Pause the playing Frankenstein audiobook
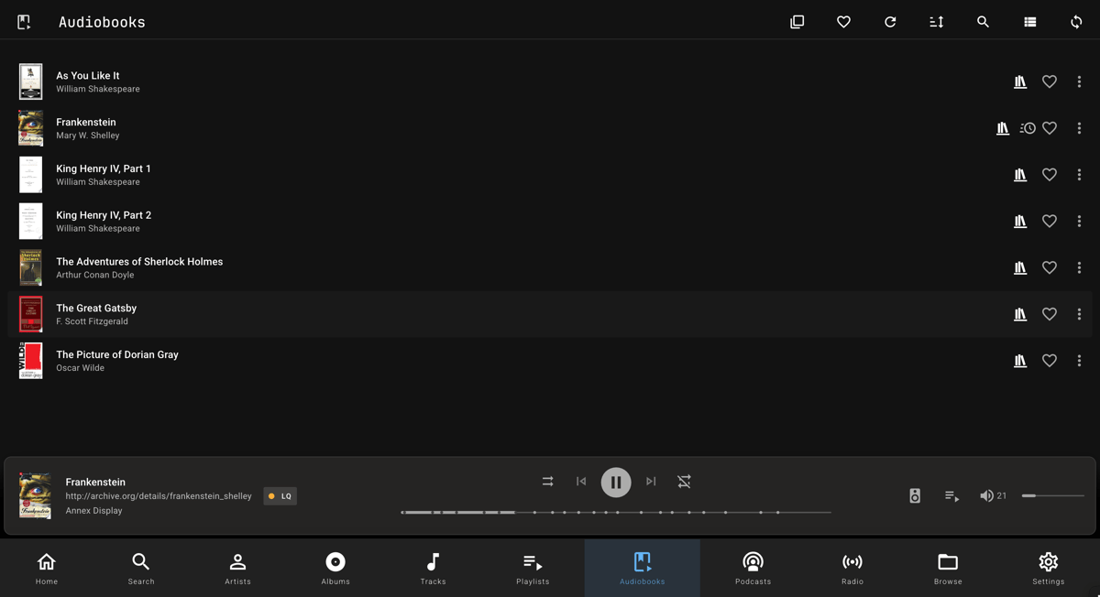Image resolution: width=1100 pixels, height=597 pixels. [616, 483]
